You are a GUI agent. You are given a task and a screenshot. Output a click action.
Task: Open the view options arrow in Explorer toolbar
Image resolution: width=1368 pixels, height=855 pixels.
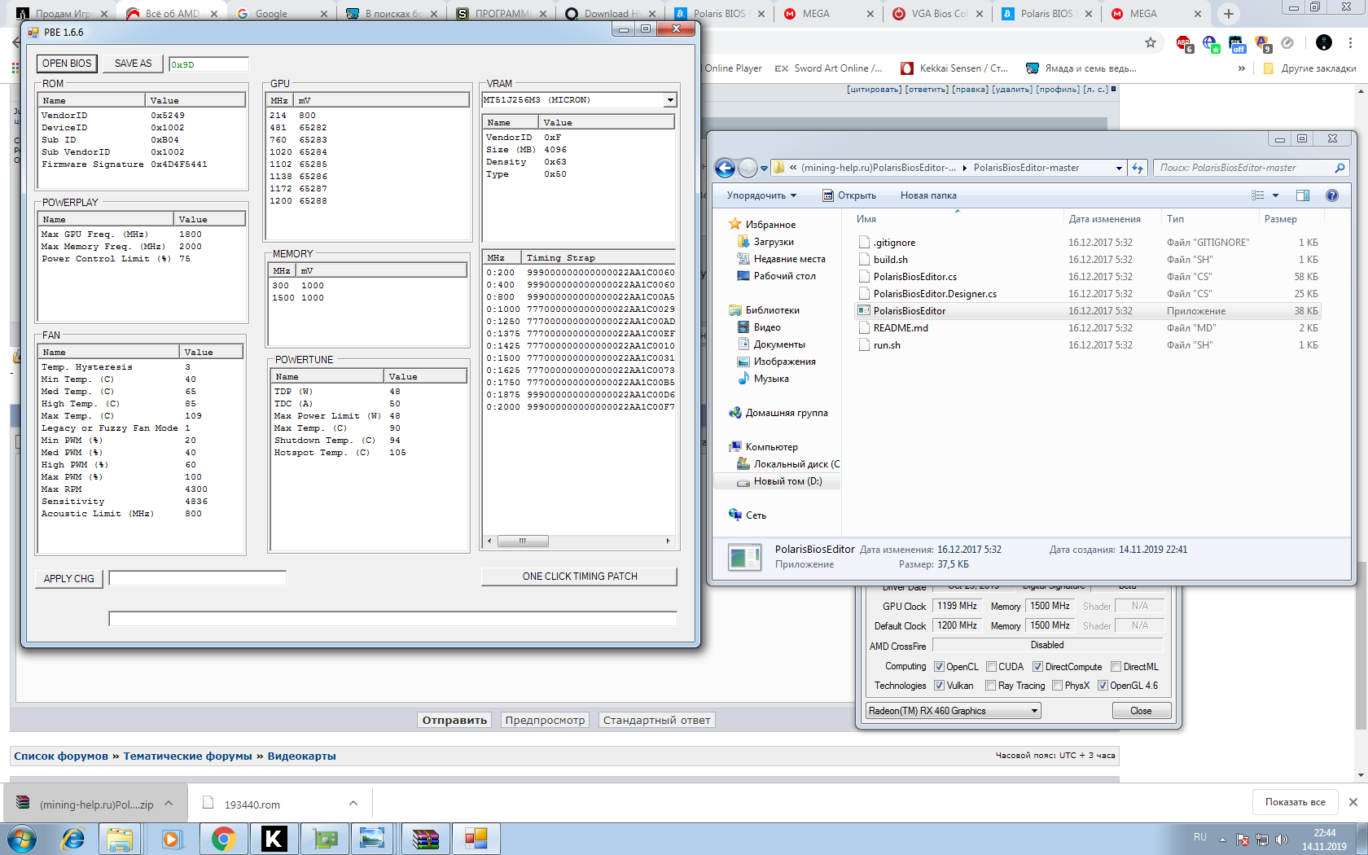coord(1275,195)
